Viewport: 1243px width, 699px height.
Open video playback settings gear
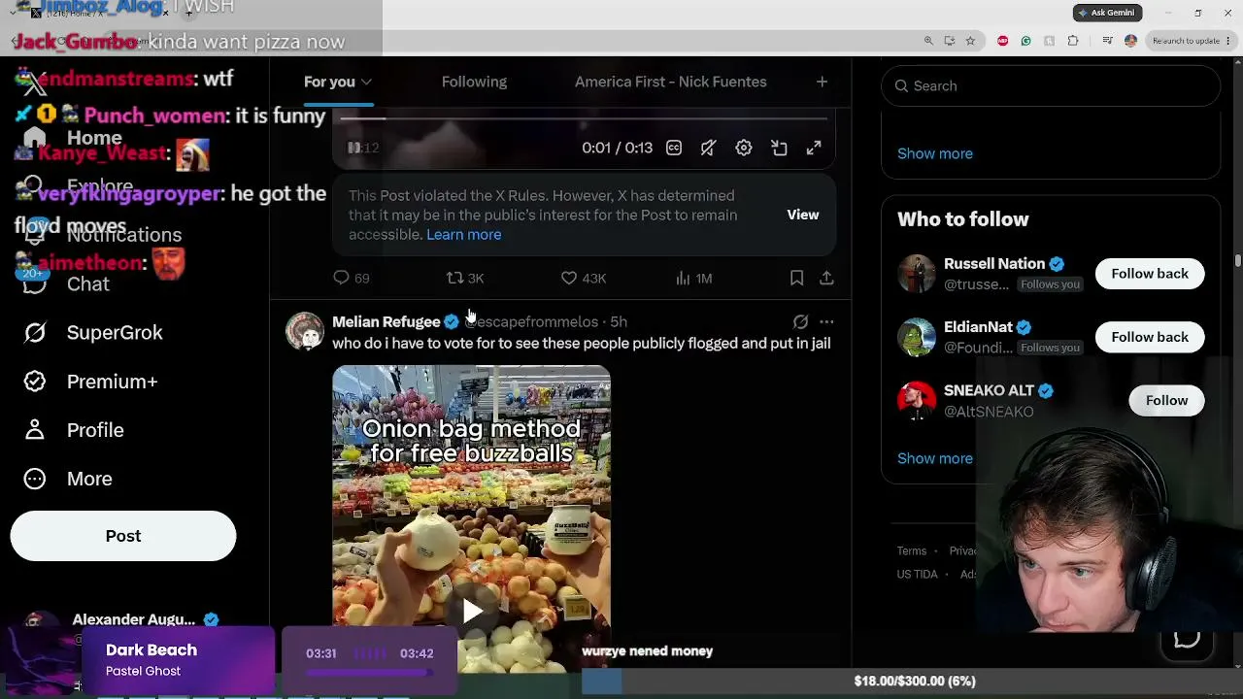point(743,148)
